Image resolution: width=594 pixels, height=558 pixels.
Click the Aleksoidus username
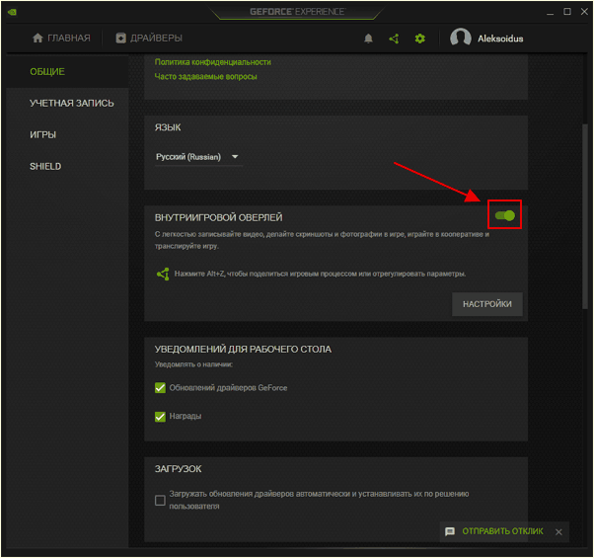pyautogui.click(x=500, y=39)
